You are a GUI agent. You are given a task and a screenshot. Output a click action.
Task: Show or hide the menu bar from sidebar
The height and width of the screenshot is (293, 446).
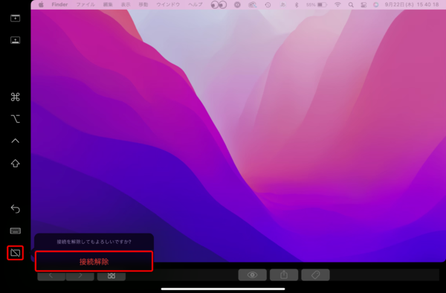coord(15,18)
